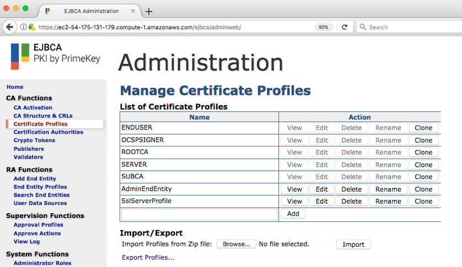This screenshot has height=267, width=462.
Task: Browse for a profiles zip file
Action: [x=236, y=244]
